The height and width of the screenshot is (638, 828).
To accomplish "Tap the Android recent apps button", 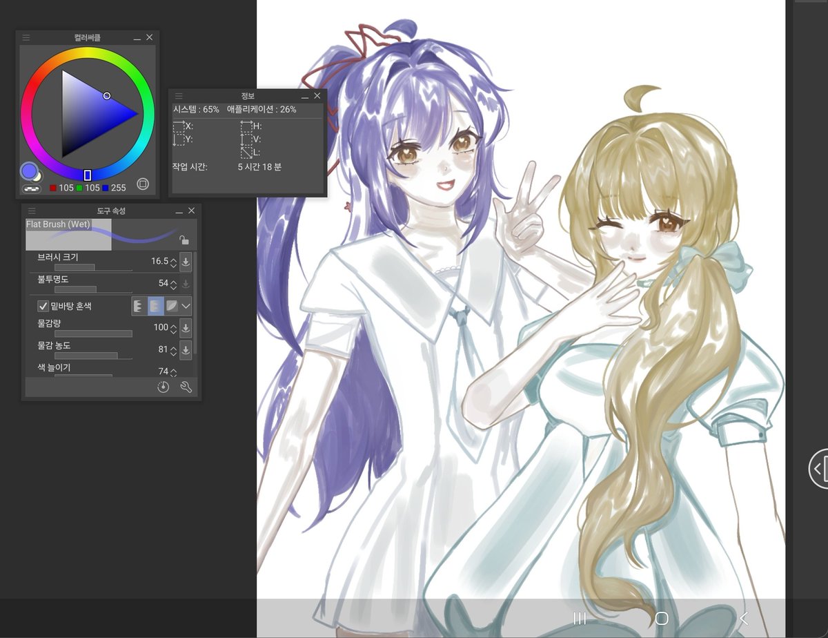I will [580, 618].
